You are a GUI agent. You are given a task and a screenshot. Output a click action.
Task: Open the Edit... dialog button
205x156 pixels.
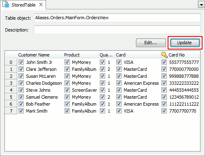[151, 43]
